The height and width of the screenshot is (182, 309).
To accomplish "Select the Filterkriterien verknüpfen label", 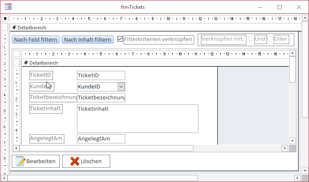I will click(x=159, y=39).
